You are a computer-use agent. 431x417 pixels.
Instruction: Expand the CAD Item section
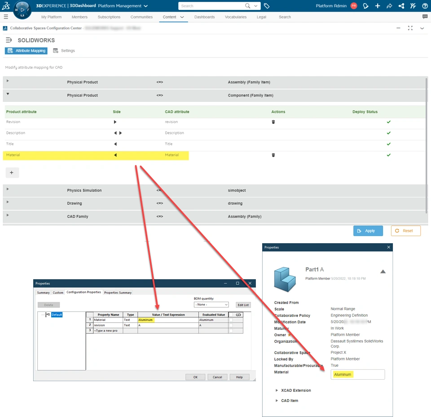click(277, 400)
